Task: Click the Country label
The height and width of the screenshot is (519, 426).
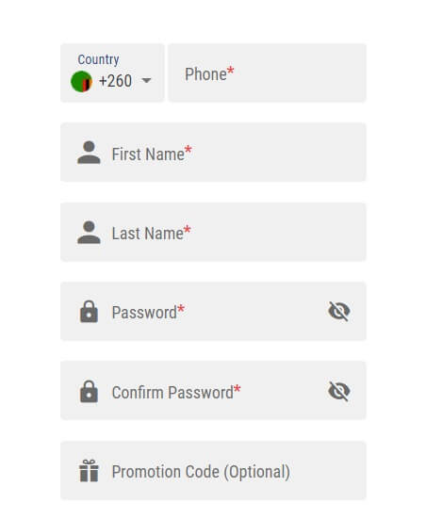Action: (x=98, y=59)
